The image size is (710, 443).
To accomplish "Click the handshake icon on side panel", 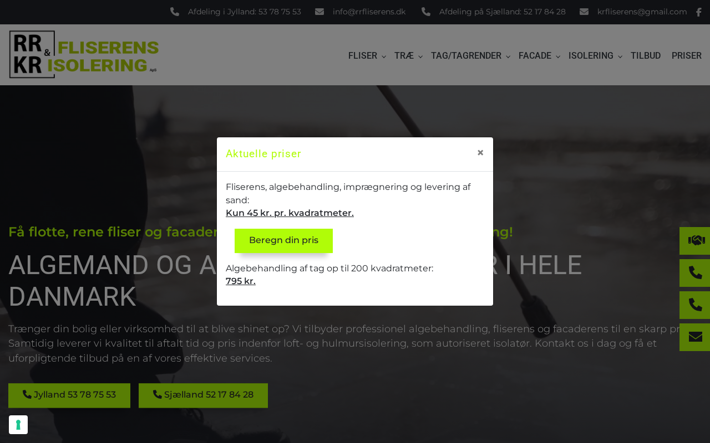I will pos(696,240).
